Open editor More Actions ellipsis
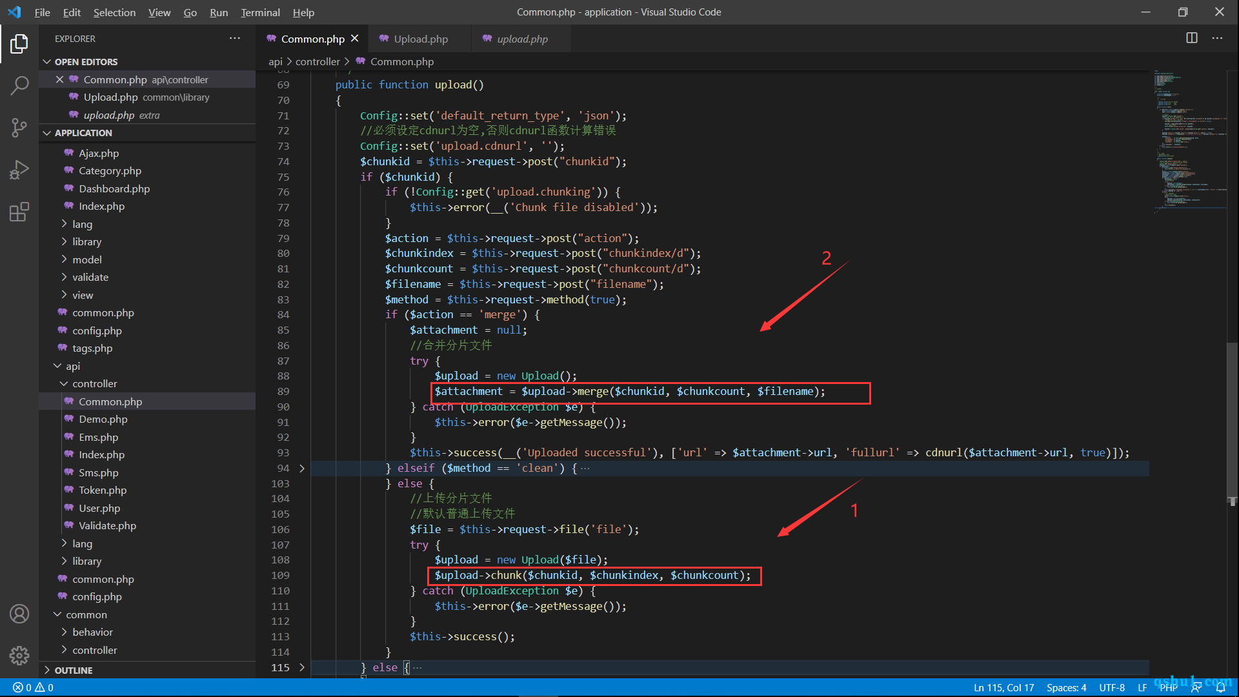This screenshot has height=697, width=1239. pyautogui.click(x=1217, y=38)
